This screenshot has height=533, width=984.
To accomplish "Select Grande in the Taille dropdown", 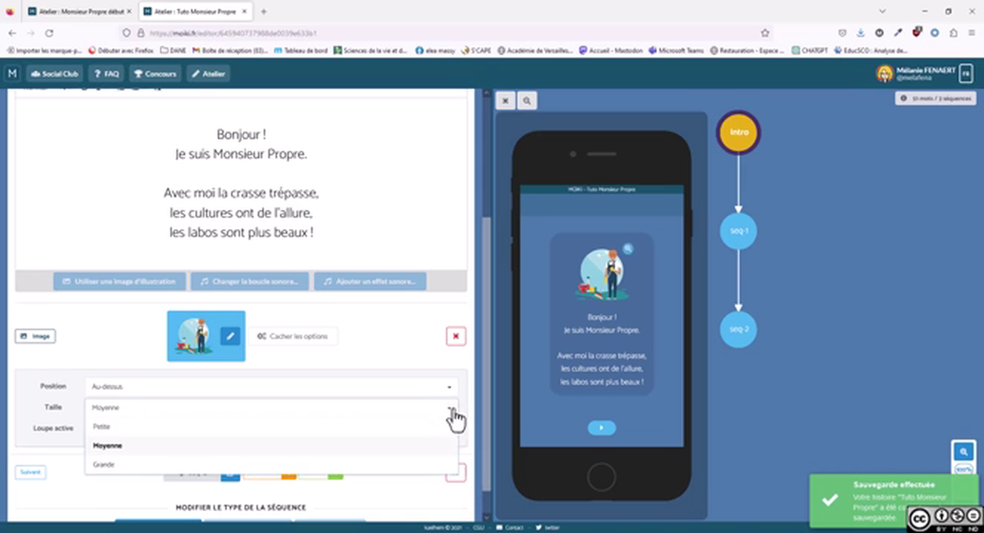I will [104, 464].
